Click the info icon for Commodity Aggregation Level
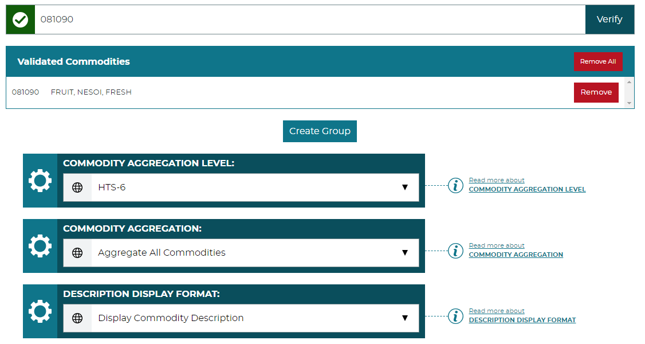This screenshot has height=344, width=645. pos(455,186)
